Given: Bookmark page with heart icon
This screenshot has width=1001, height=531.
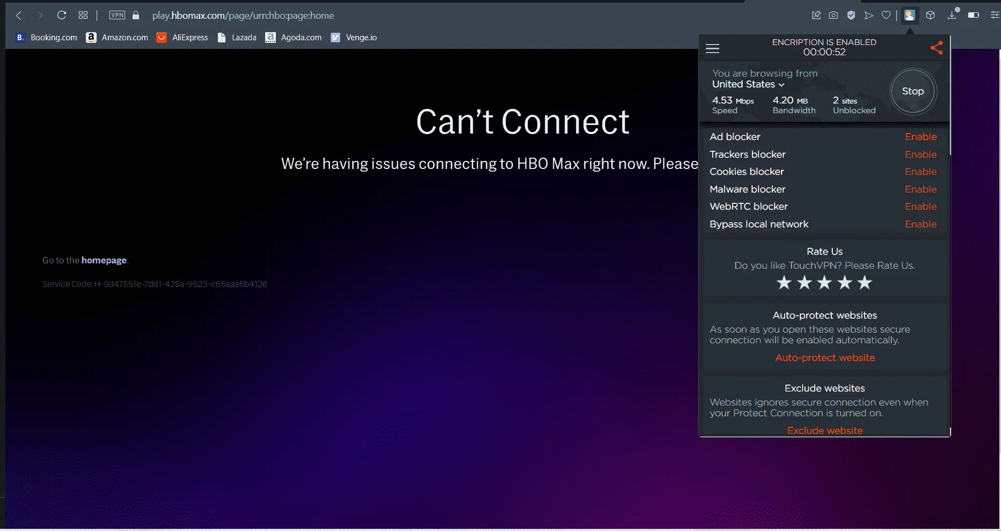Looking at the screenshot, I should (886, 15).
